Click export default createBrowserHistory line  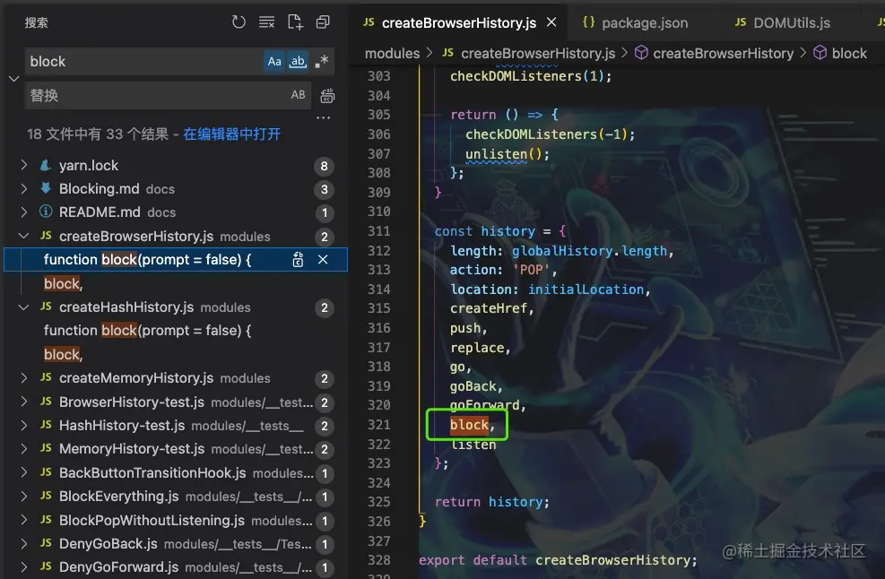point(558,560)
